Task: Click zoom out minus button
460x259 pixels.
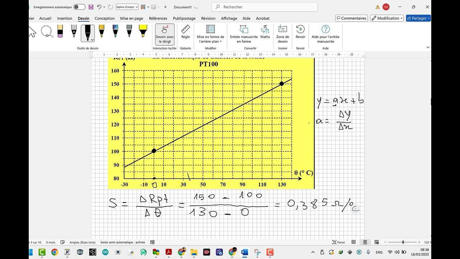Action: coord(385,242)
